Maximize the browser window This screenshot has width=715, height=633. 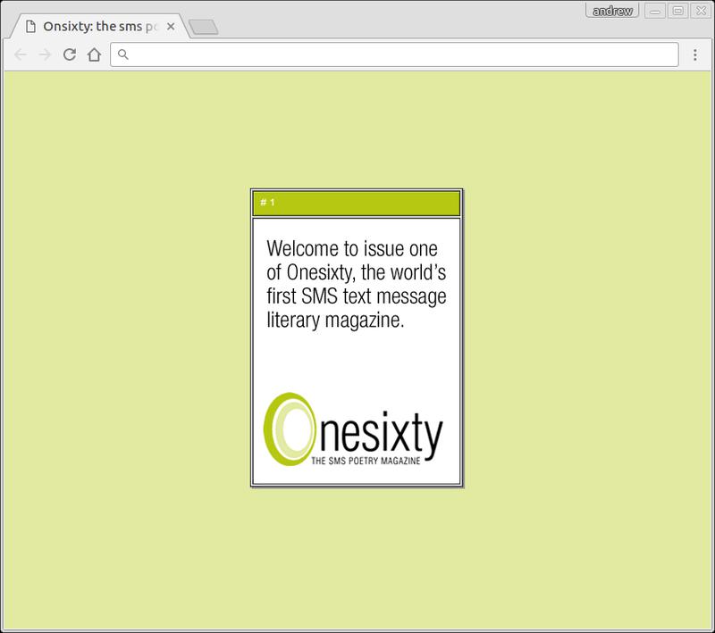678,11
